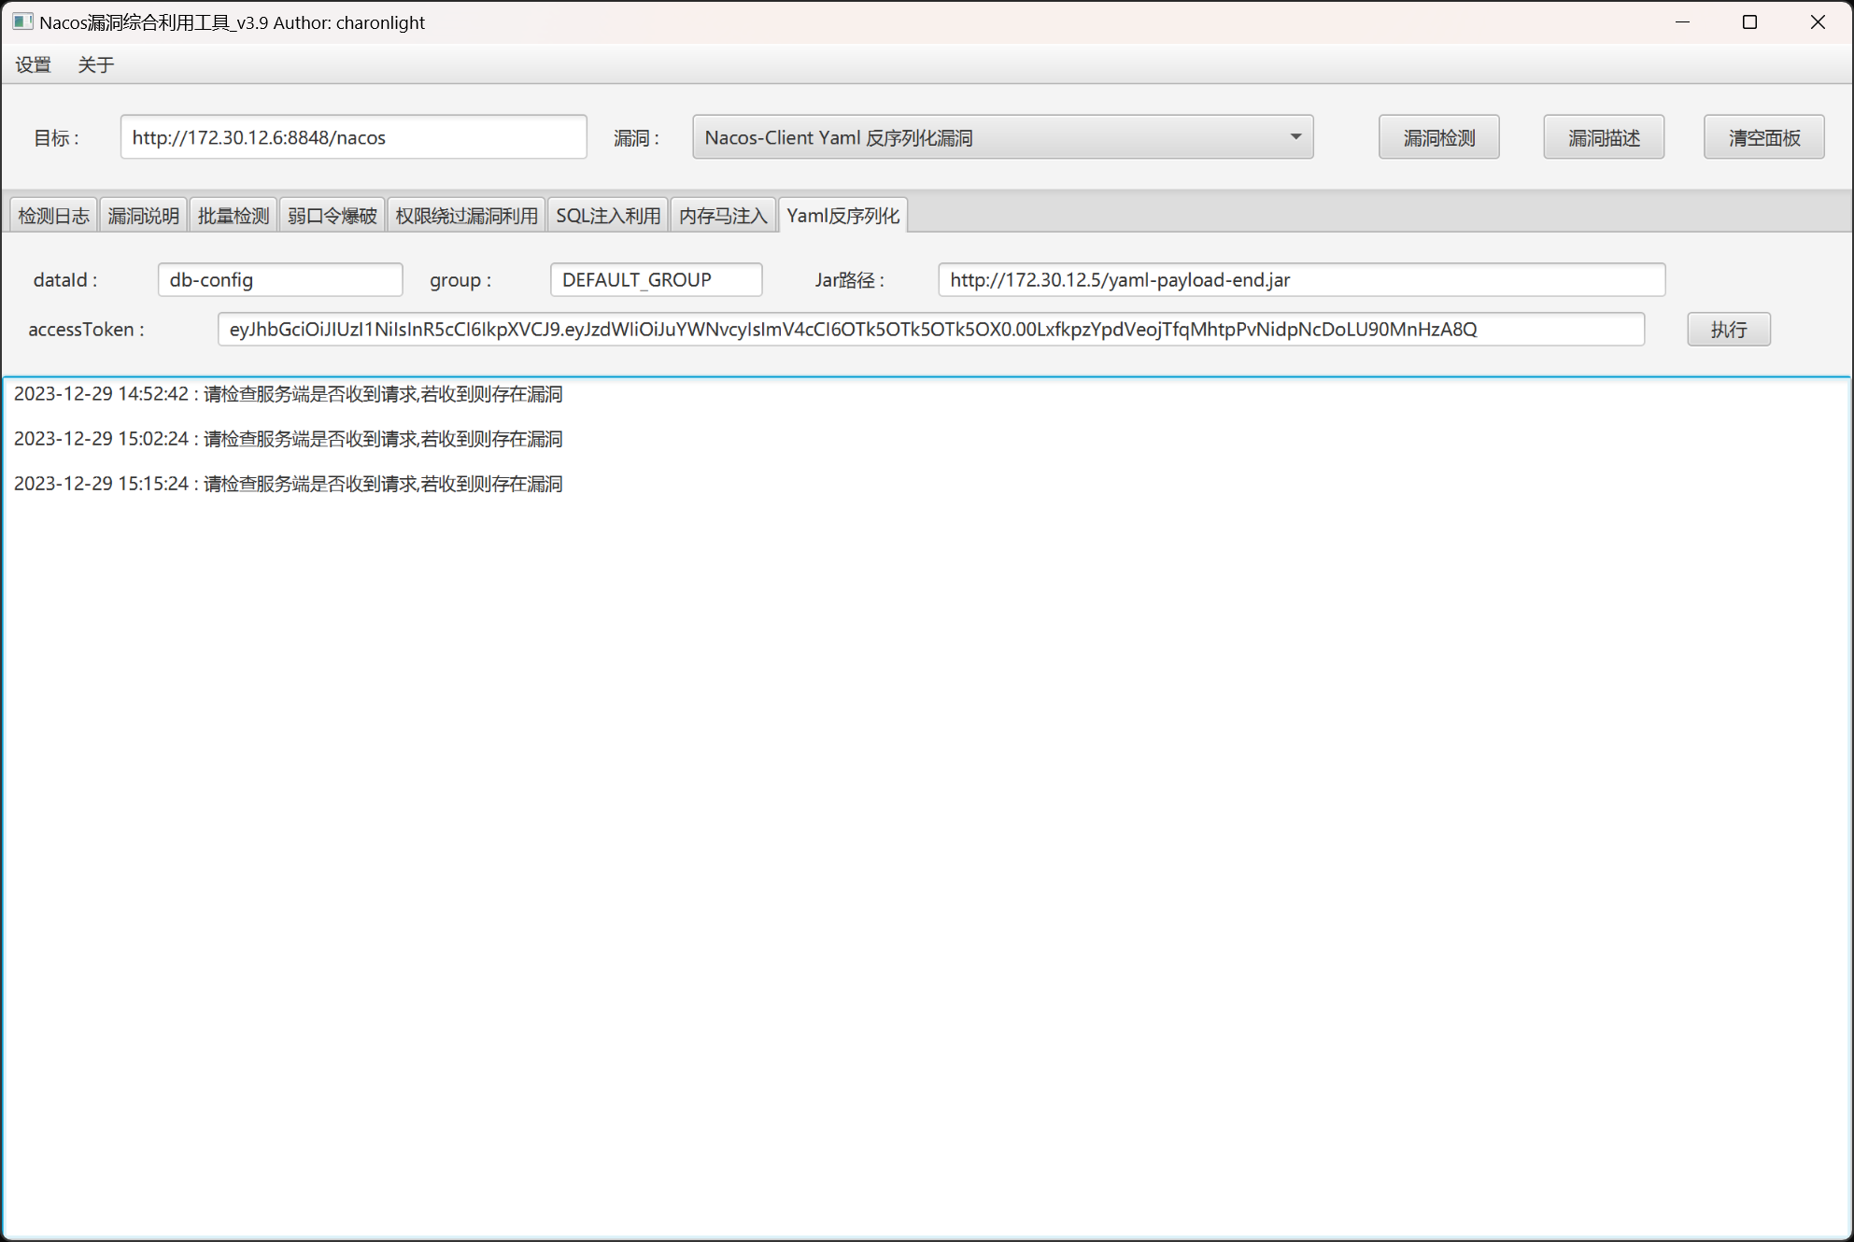Image resolution: width=1854 pixels, height=1242 pixels.
Task: Focus the accessToken input field
Action: 930,330
